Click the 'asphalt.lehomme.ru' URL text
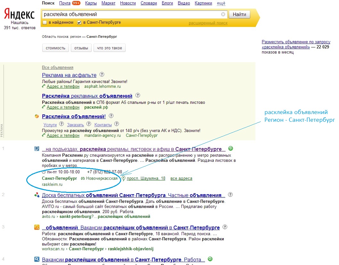 [x=103, y=87]
